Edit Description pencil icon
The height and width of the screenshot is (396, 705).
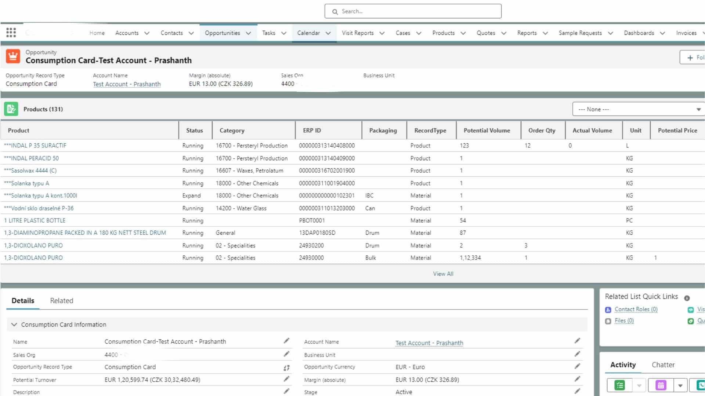(x=286, y=391)
